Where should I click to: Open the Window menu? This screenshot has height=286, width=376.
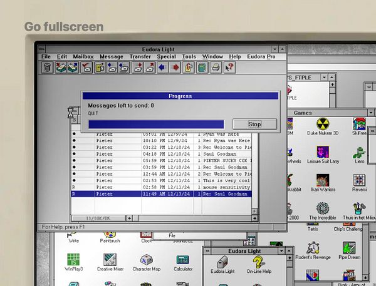pyautogui.click(x=212, y=56)
